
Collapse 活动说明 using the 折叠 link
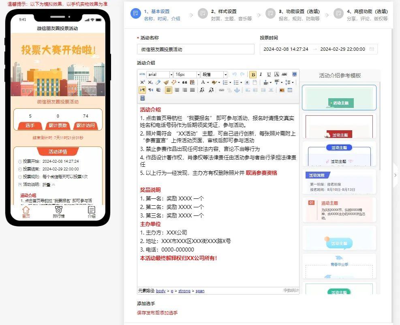49,184
